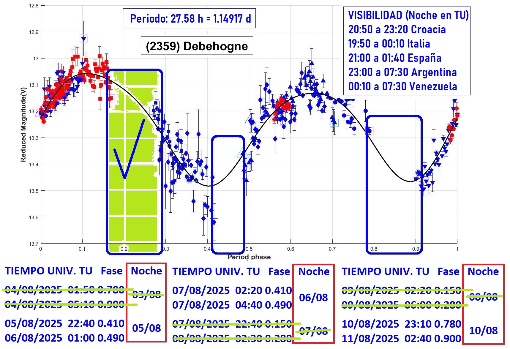
Task: Click the boxed diamond marker near magnitude 13.6
Action: tap(214, 222)
